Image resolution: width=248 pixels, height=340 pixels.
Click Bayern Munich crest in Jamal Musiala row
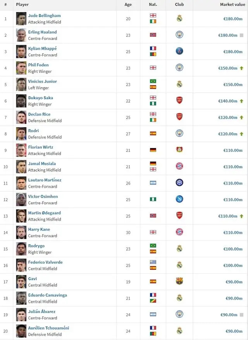pos(179,166)
